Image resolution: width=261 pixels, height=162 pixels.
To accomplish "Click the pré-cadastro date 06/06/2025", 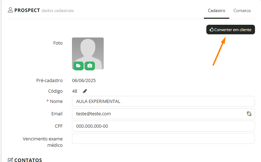I will pos(84,81).
